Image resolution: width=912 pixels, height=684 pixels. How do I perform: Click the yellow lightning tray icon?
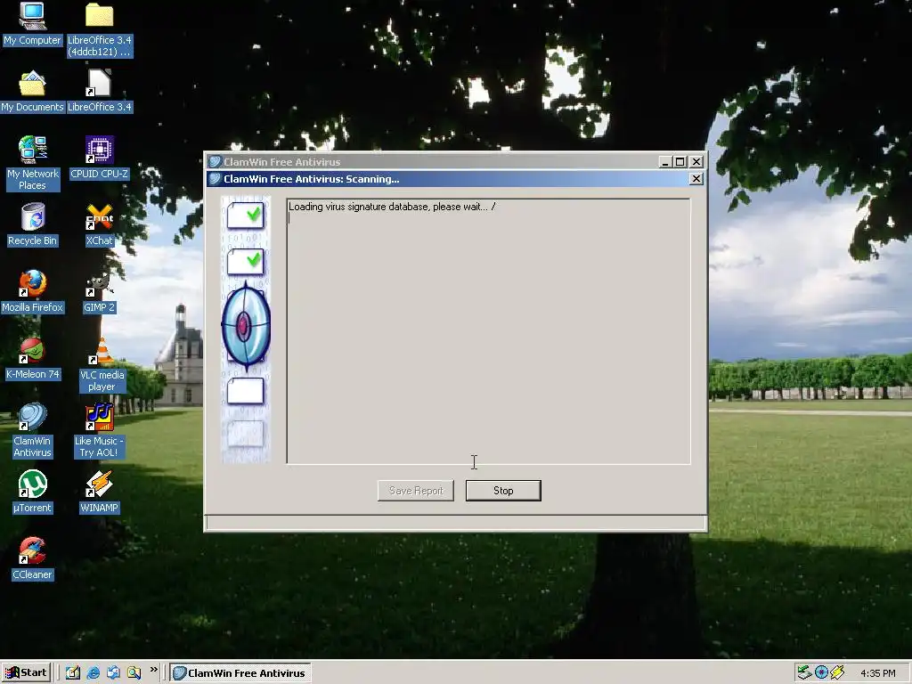[837, 672]
